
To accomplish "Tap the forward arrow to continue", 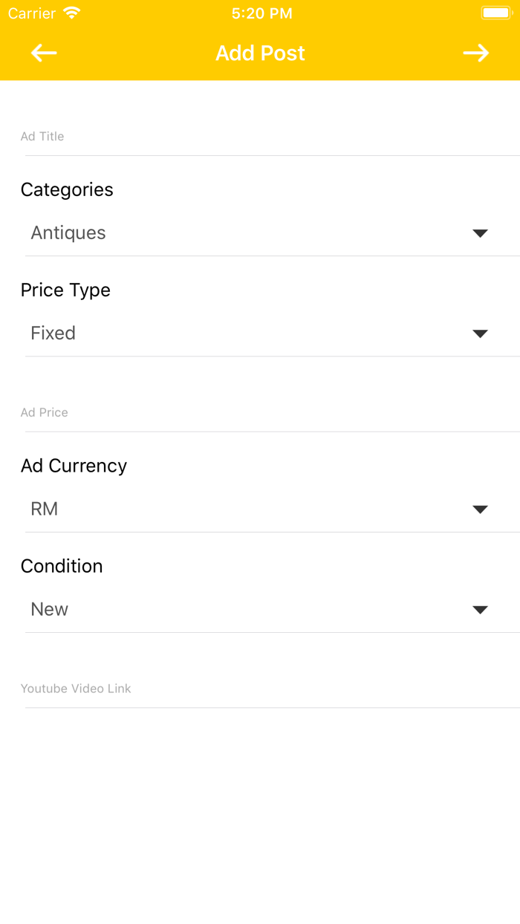I will click(475, 53).
